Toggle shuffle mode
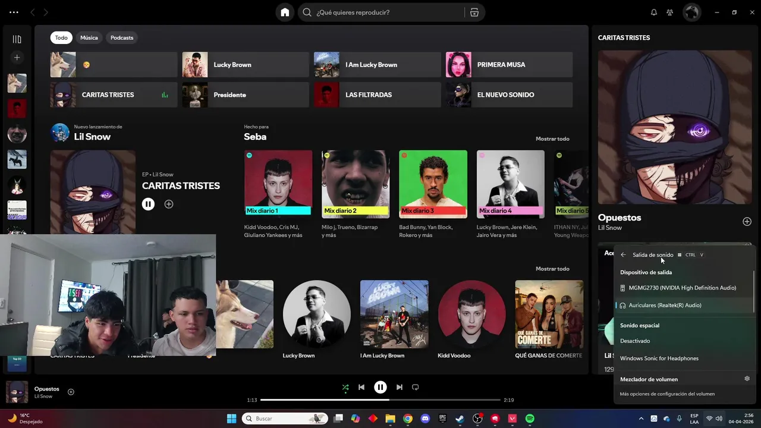Screen dimensions: 761x428 [345, 387]
